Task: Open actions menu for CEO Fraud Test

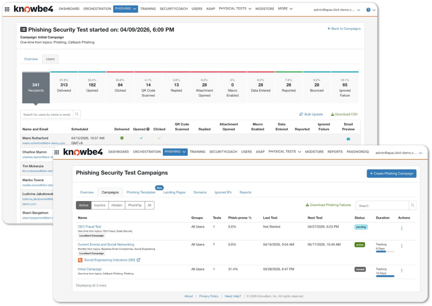Action: coord(402,228)
